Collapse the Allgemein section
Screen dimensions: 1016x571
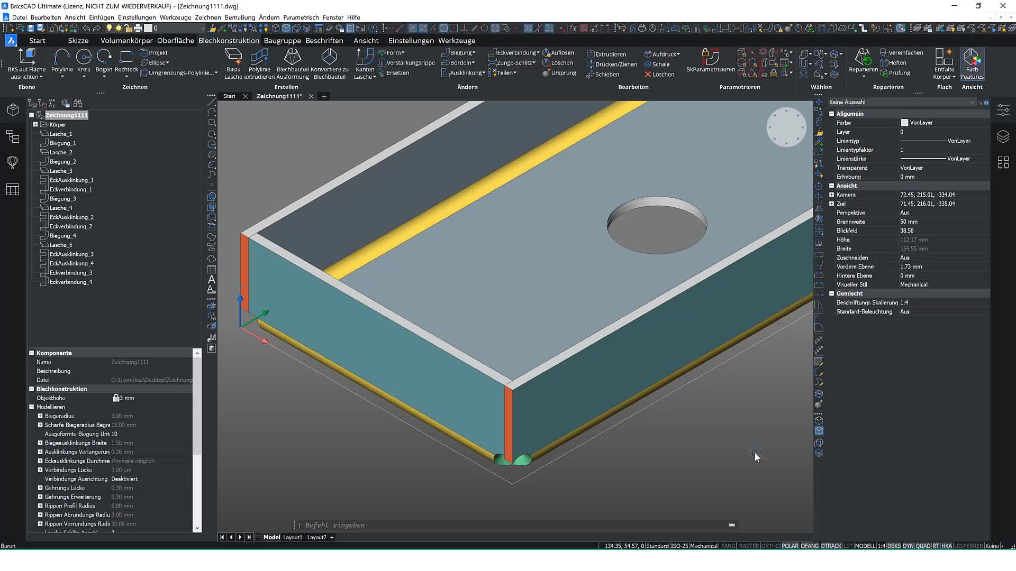831,114
